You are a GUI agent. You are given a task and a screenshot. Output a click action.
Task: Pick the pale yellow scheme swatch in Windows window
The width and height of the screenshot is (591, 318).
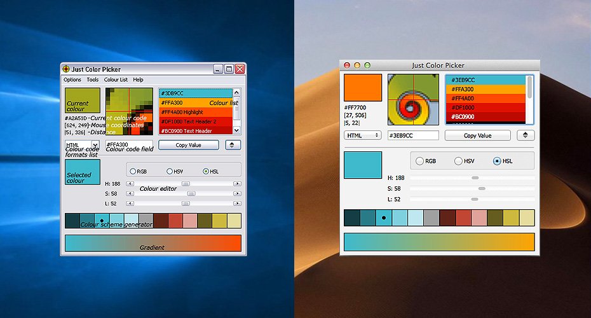234,221
